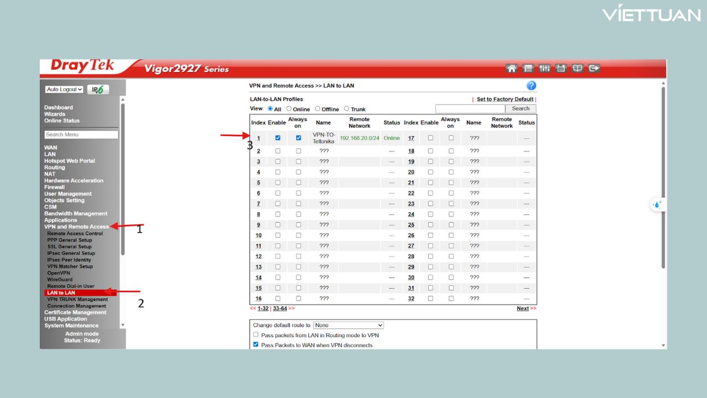The height and width of the screenshot is (398, 707).
Task: Click the IPv6 button icon
Action: (98, 90)
